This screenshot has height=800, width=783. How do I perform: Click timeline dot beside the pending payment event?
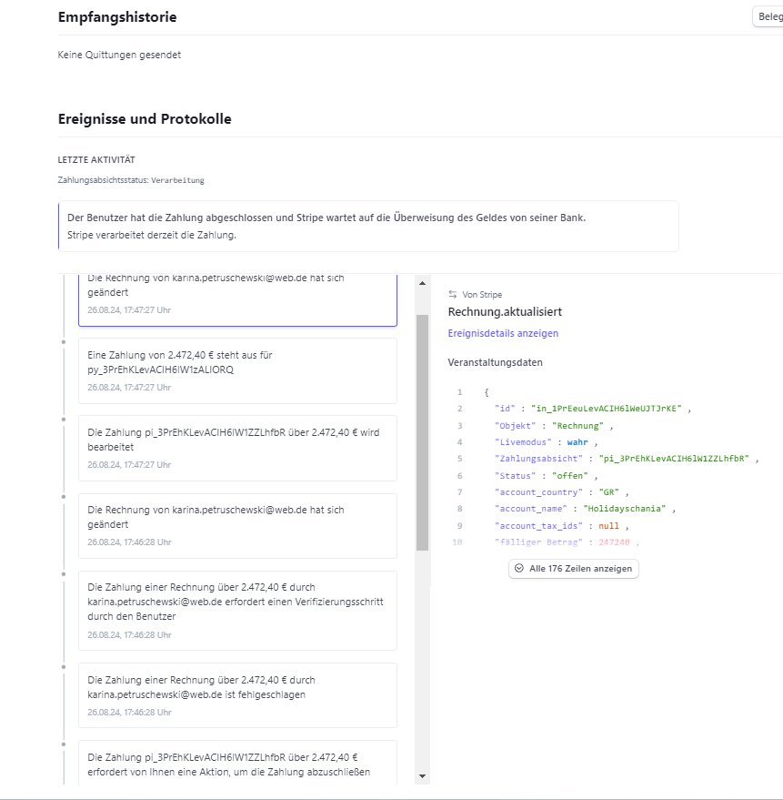(x=63, y=342)
